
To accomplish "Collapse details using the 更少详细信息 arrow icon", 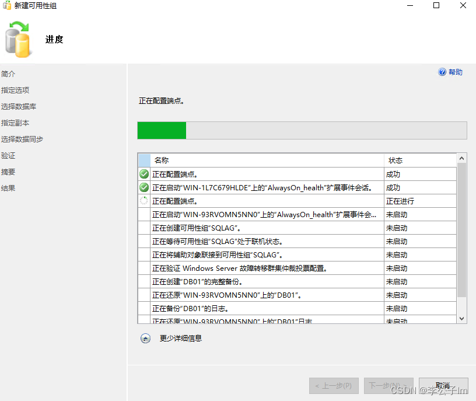I will 145,338.
